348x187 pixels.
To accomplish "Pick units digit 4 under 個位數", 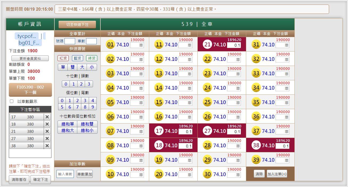I will pos(92,101).
